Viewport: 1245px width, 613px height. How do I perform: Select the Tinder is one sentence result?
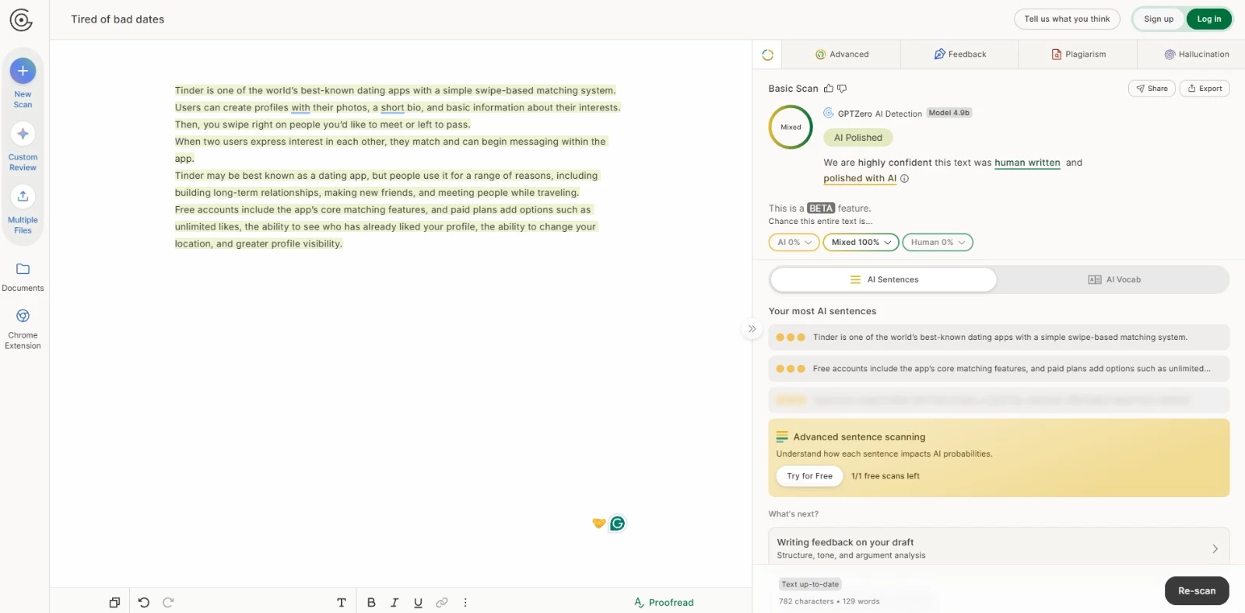coord(998,338)
